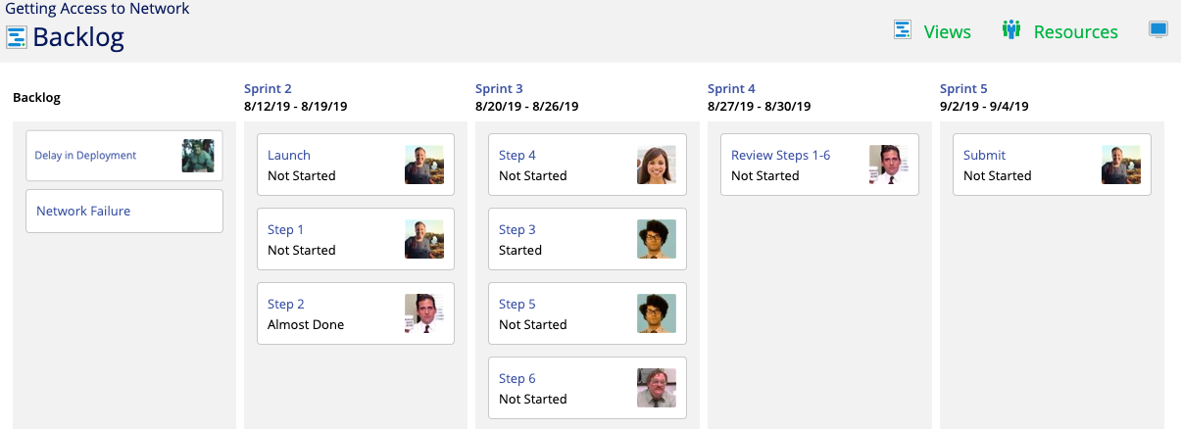The height and width of the screenshot is (429, 1181).
Task: Click the assignee photo on Launch card
Action: [x=424, y=165]
